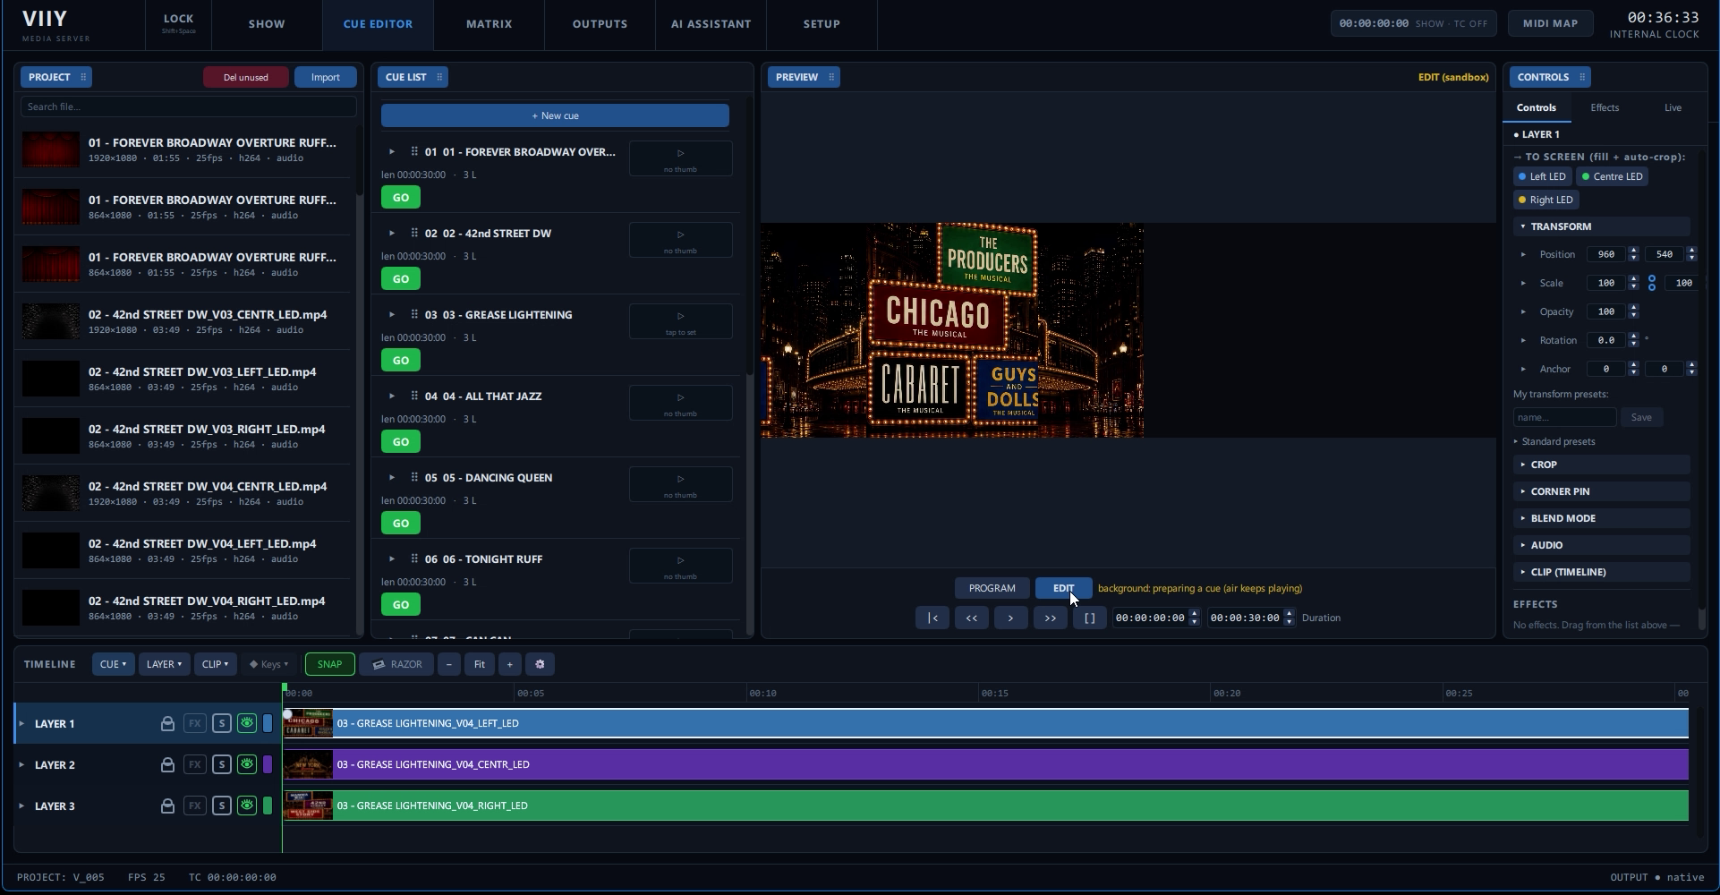Click Import in Project panel
1720x895 pixels.
[326, 77]
